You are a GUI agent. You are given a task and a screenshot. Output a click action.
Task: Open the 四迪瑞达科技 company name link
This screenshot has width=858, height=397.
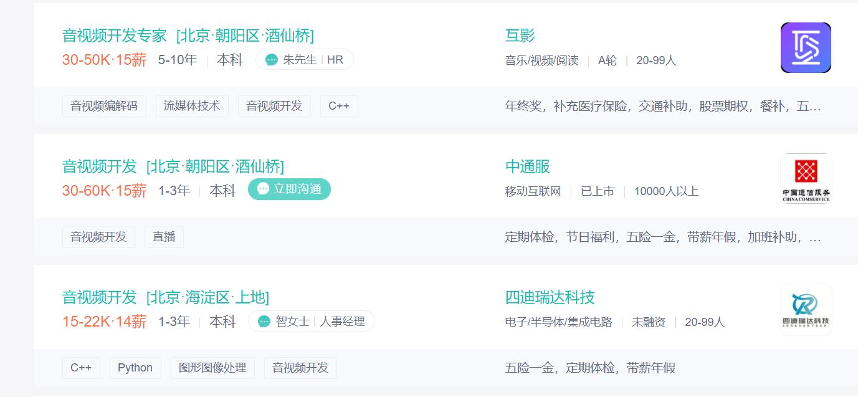point(550,297)
